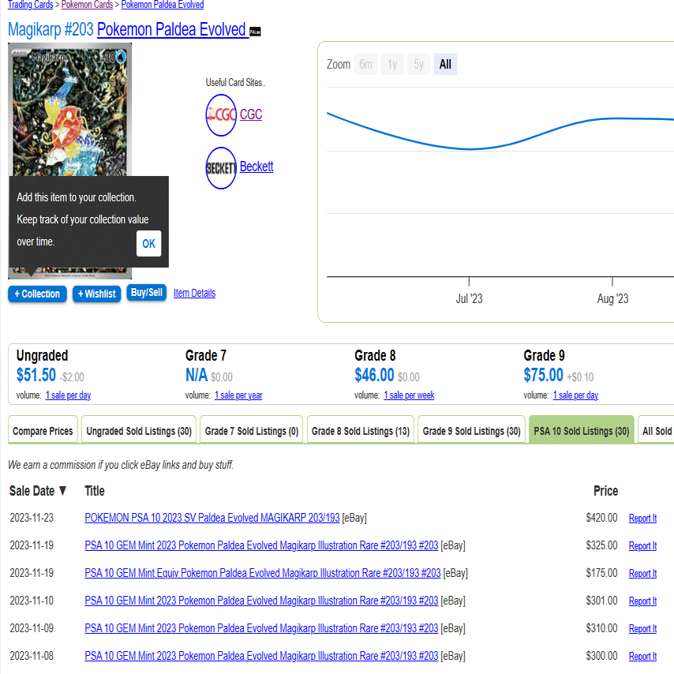
Task: Open Grade 9 volume 1 sale per day
Action: tap(575, 395)
